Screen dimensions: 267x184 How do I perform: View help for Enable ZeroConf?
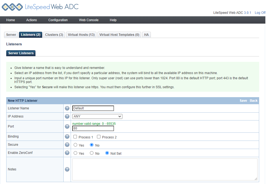(67, 153)
